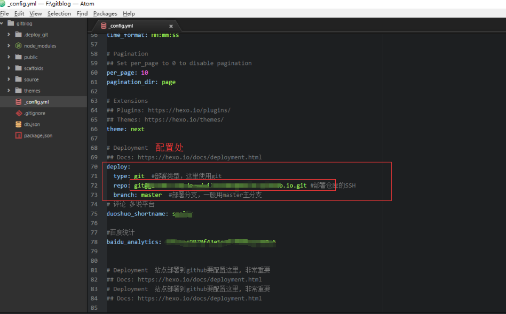Image resolution: width=506 pixels, height=314 pixels.
Task: Click the themes folder icon
Action: pyautogui.click(x=18, y=91)
